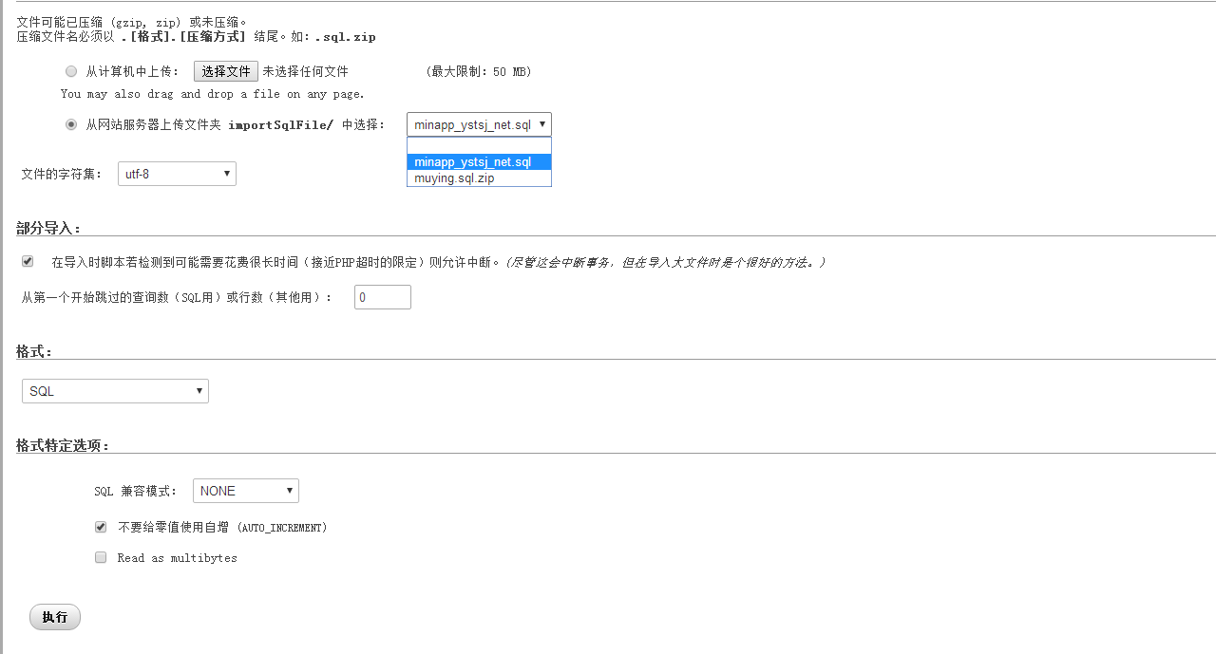Click the SQL 兼容模式 label
Screen dimensions: 1216x654
tap(136, 491)
